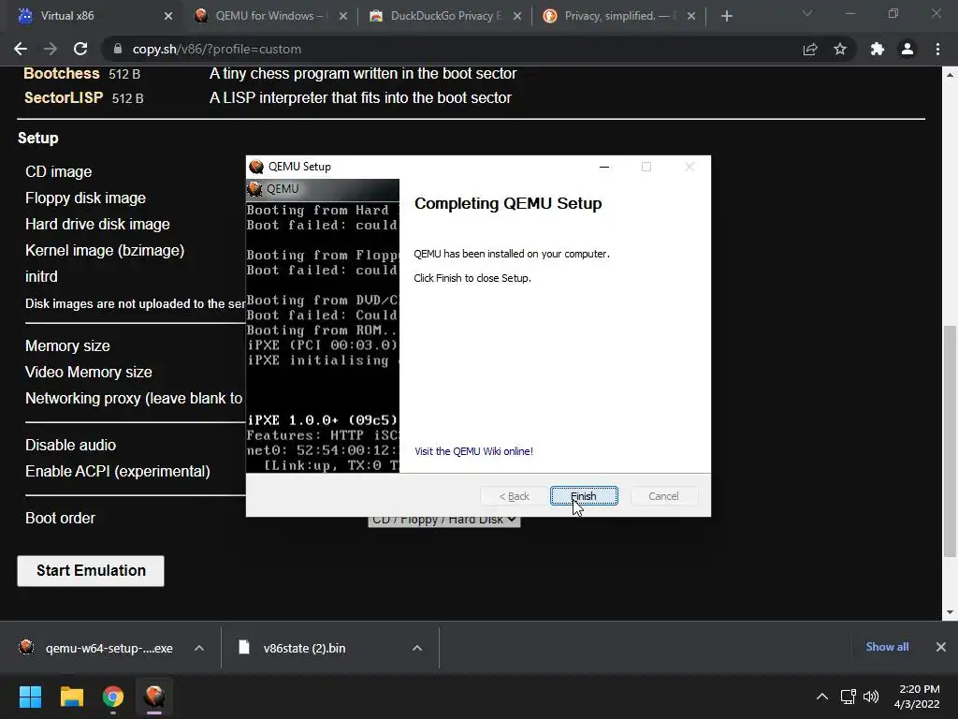This screenshot has height=719, width=958.
Task: Open the clock and date panel
Action: coord(917,697)
